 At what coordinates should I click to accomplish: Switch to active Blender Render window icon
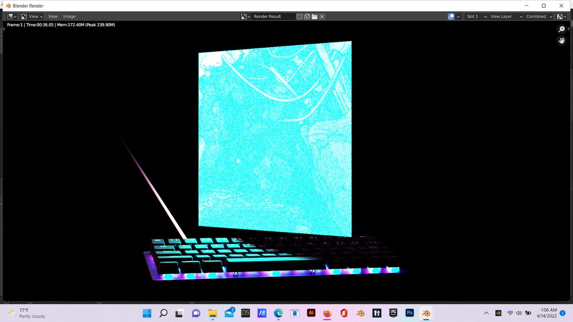(x=425, y=313)
